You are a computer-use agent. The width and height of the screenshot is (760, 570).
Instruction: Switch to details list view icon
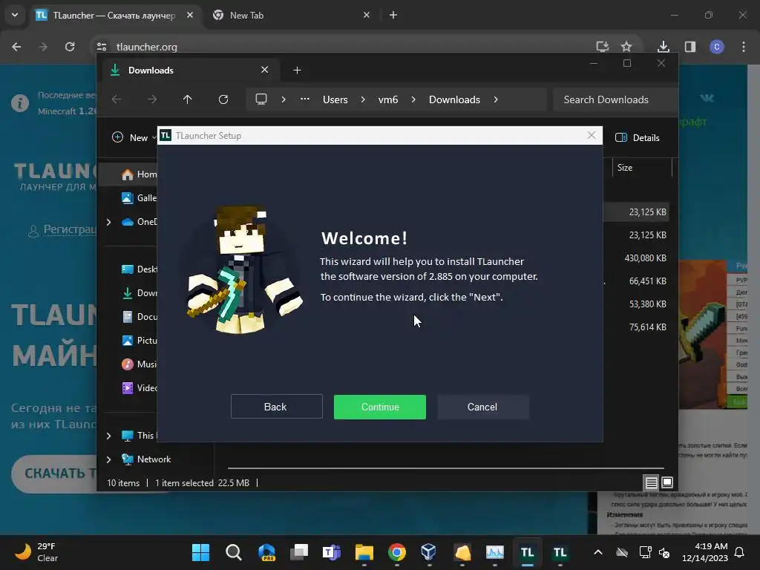[651, 482]
